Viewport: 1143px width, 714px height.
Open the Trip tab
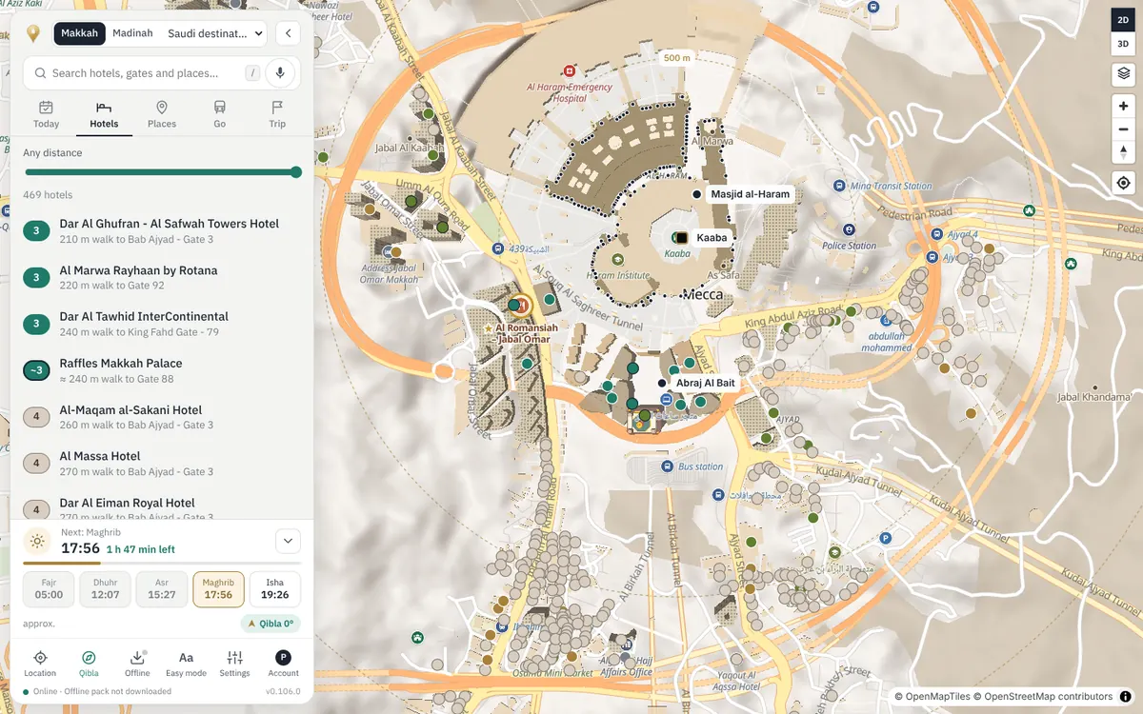pyautogui.click(x=277, y=114)
